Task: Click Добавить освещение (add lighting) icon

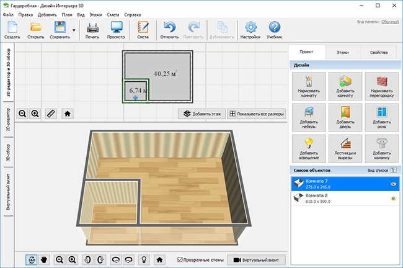Action: coord(308,150)
